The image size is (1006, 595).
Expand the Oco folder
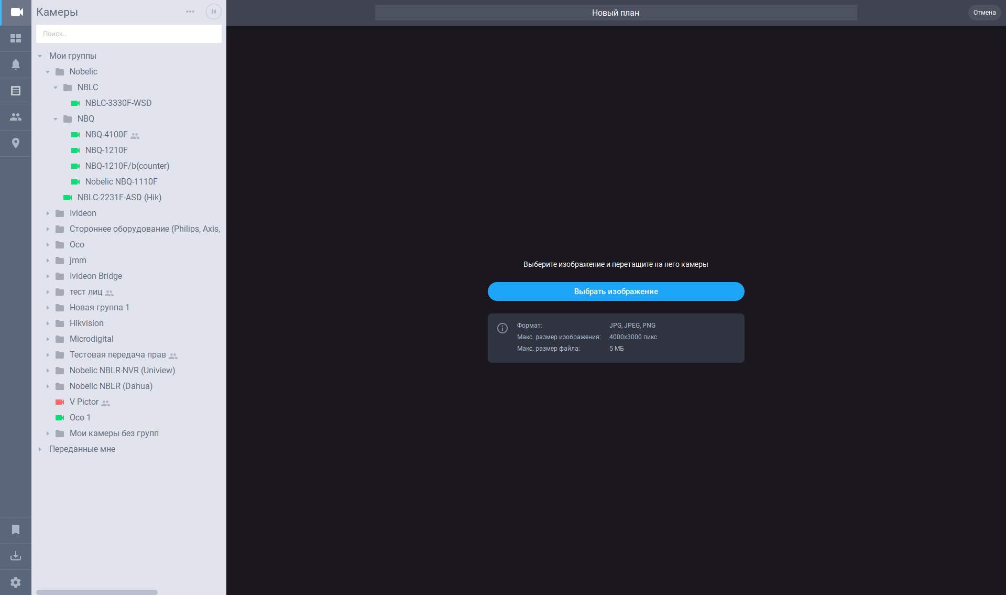[x=48, y=245]
